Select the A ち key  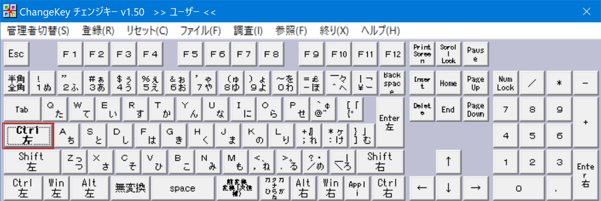(x=67, y=135)
